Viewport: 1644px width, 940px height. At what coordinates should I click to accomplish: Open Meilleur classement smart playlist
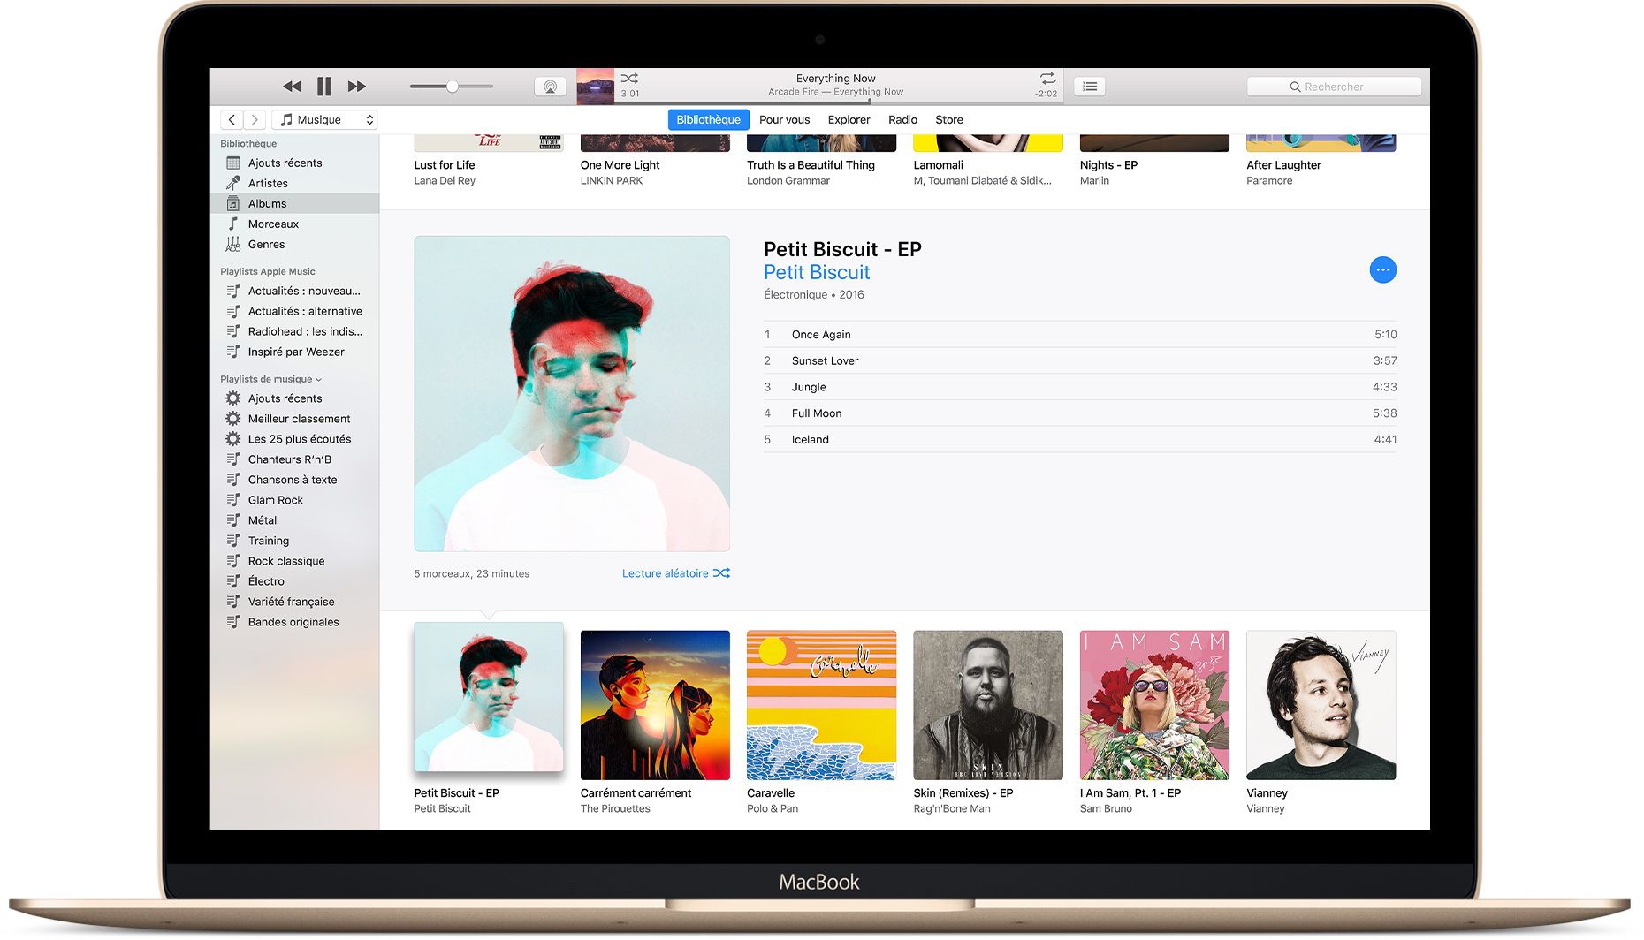(x=294, y=419)
